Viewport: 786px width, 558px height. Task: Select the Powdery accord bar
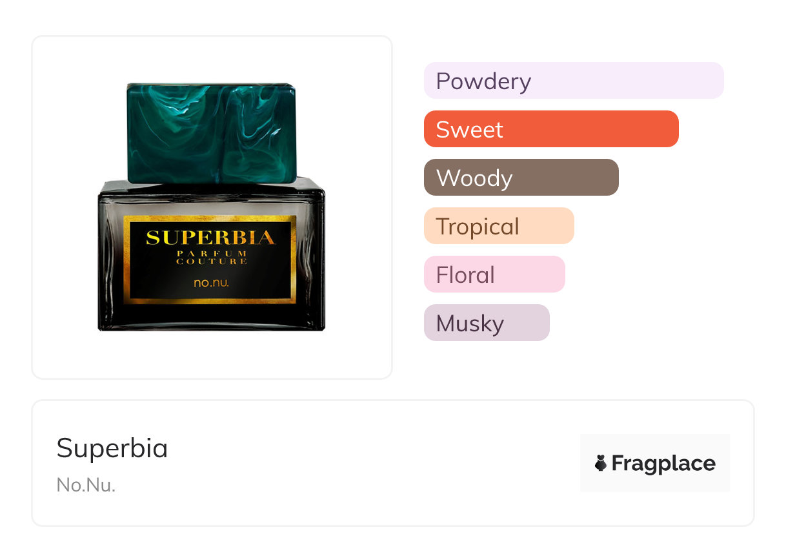(x=573, y=81)
